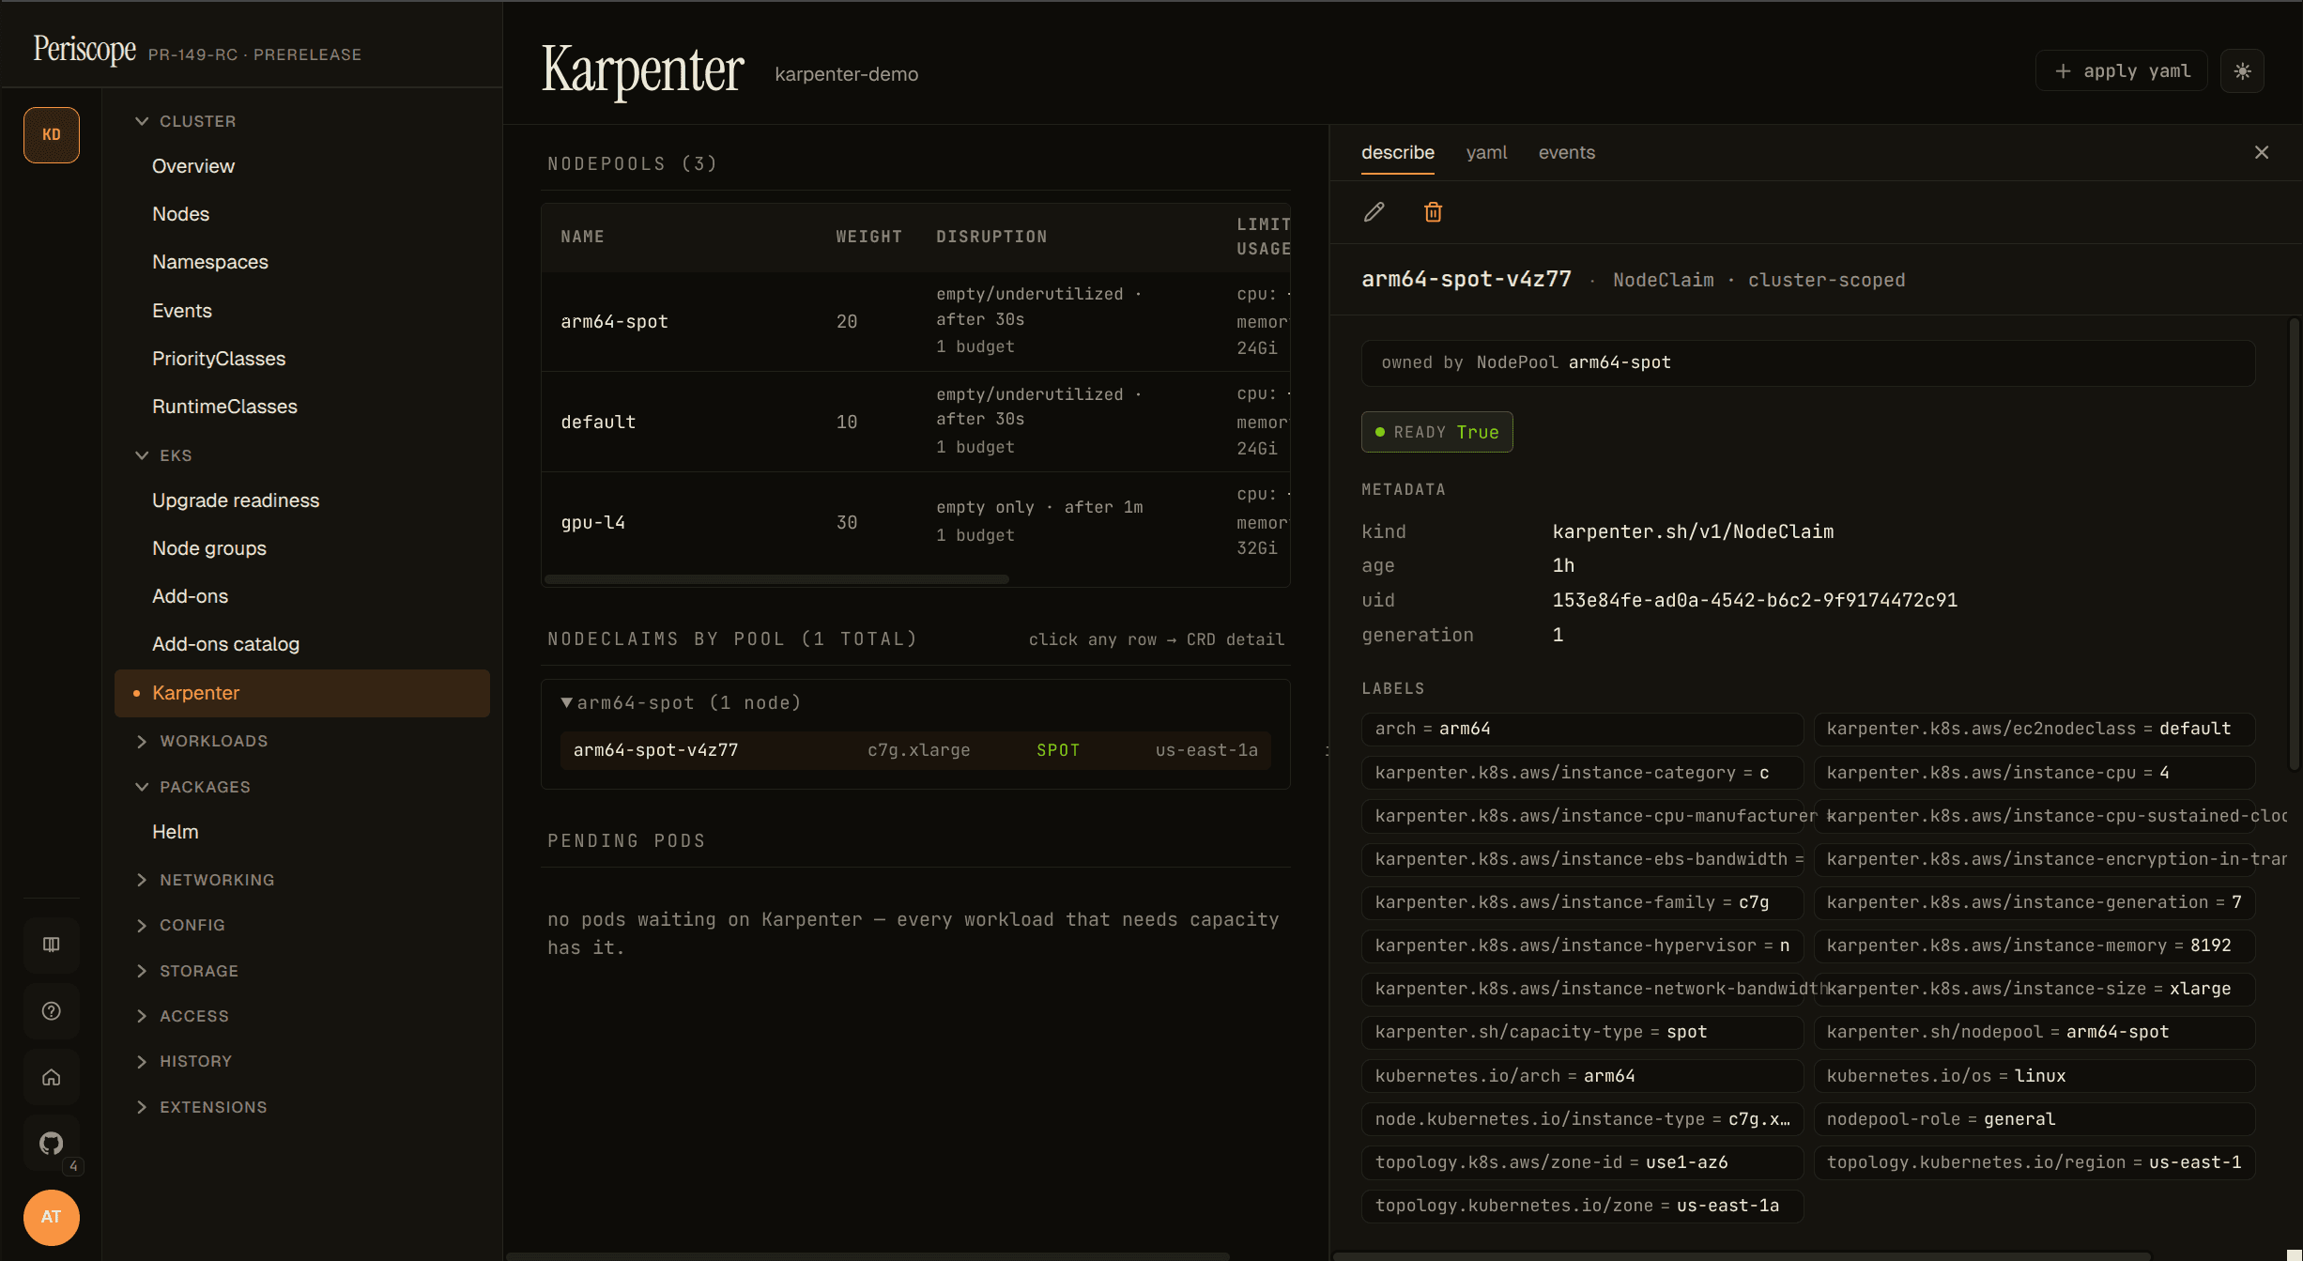Viewport: 2303px width, 1261px height.
Task: Click the KD cluster avatar icon
Action: (x=52, y=135)
